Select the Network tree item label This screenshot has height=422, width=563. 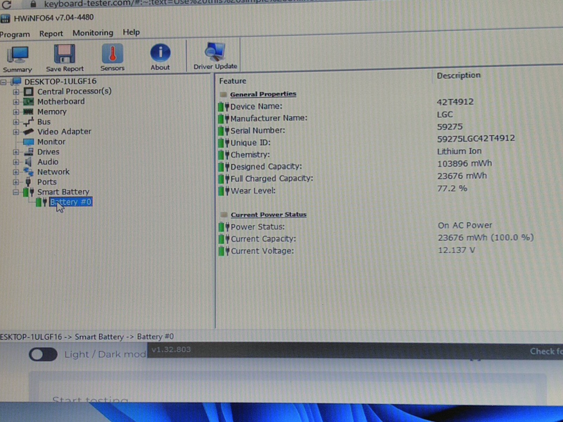(53, 172)
